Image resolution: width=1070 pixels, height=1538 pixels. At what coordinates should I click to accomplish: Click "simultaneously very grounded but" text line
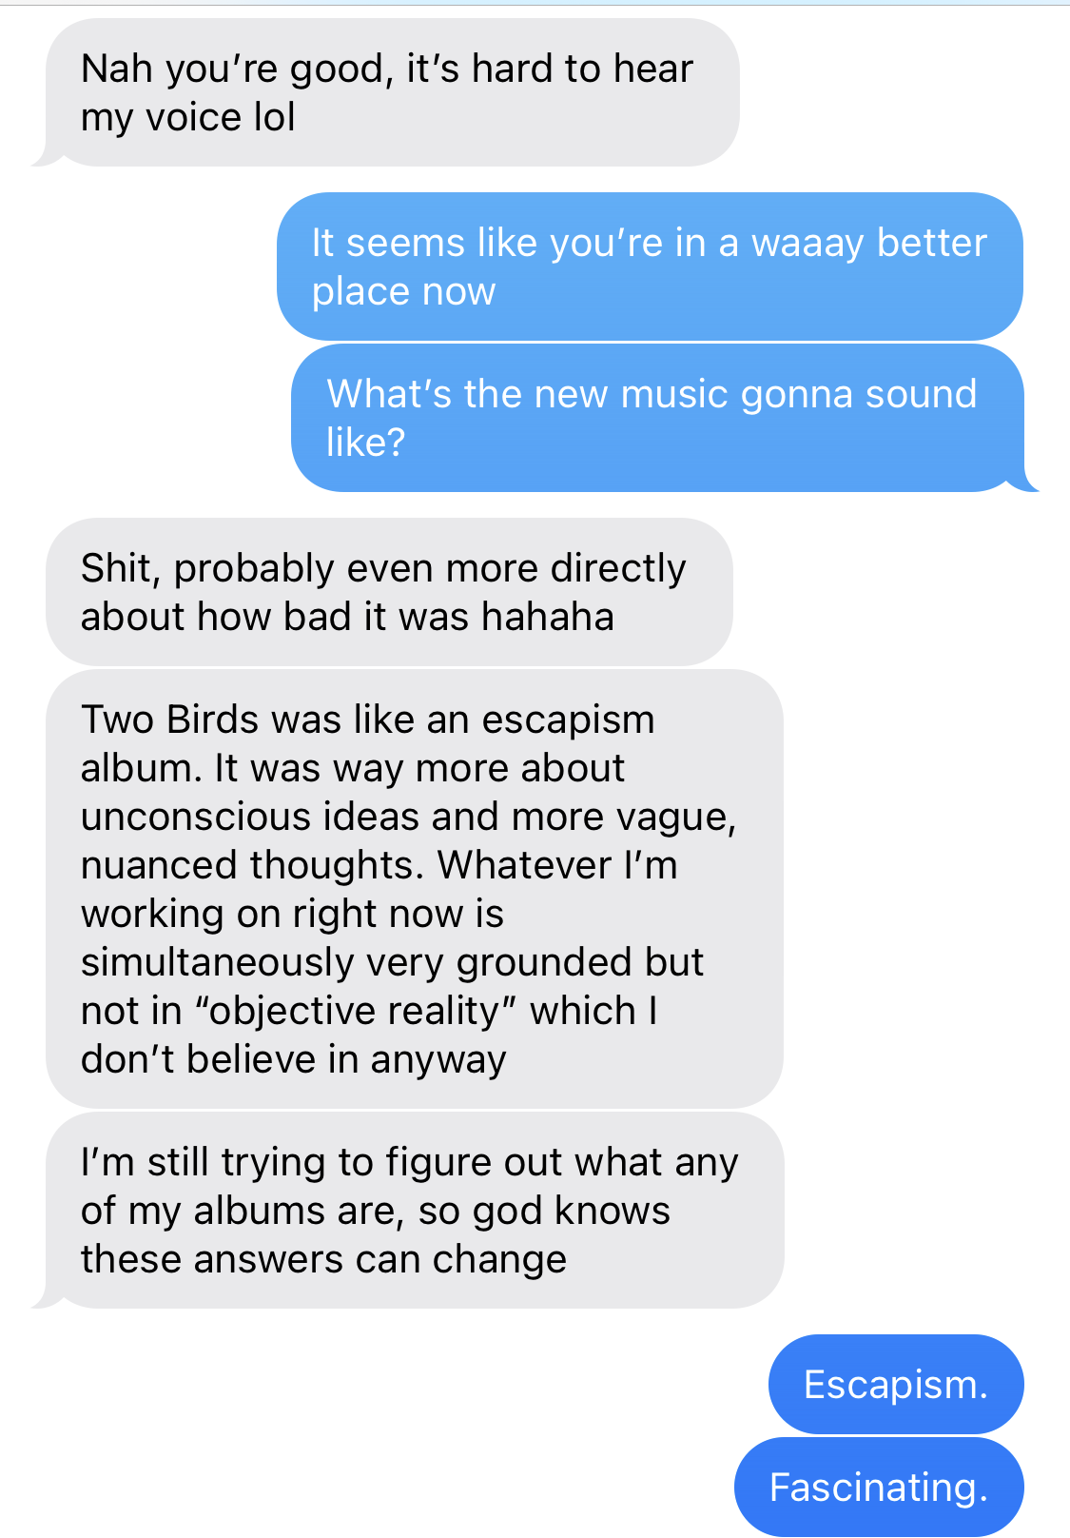click(x=392, y=962)
